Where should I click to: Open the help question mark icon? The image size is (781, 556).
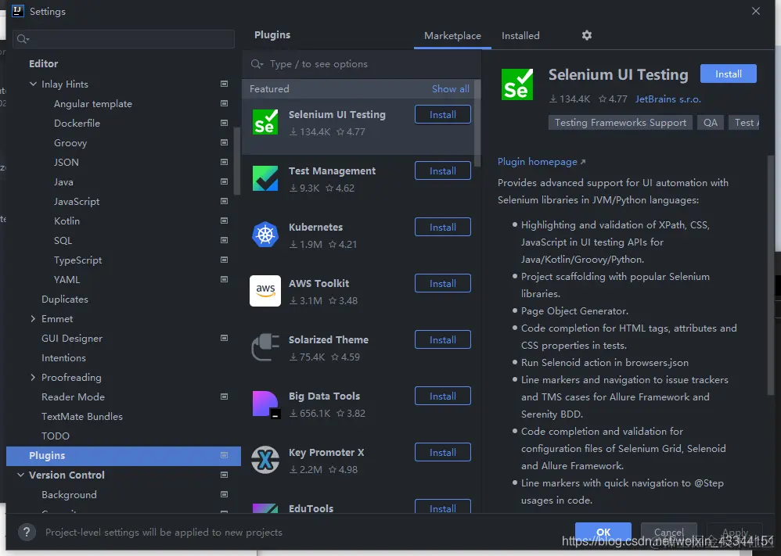27,532
